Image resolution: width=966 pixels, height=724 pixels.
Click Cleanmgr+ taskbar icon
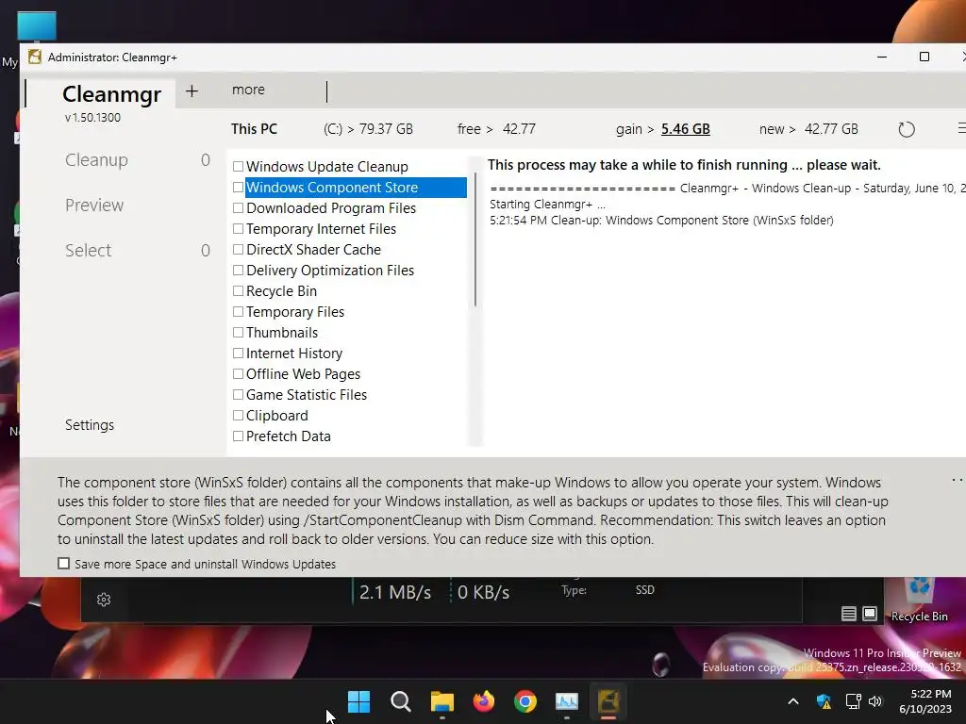[608, 701]
